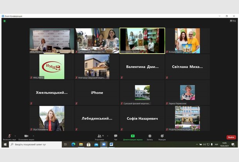Open the Чат chat panel
The height and width of the screenshot is (162, 239).
pyautogui.click(x=116, y=137)
